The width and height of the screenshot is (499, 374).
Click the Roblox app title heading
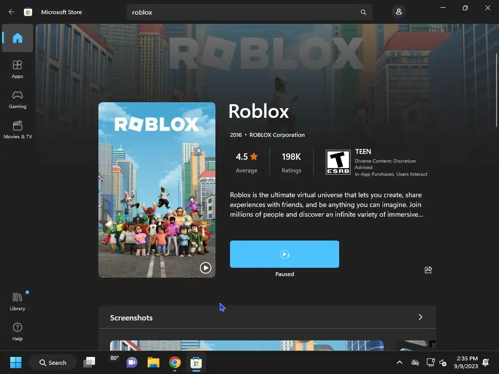pos(258,112)
